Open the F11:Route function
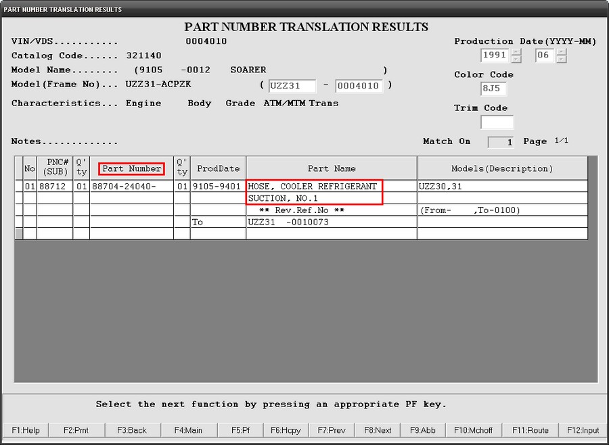Image resolution: width=609 pixels, height=445 pixels. pos(530,430)
